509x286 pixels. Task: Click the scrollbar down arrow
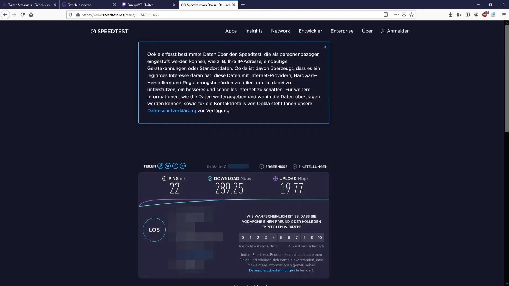pos(507,284)
